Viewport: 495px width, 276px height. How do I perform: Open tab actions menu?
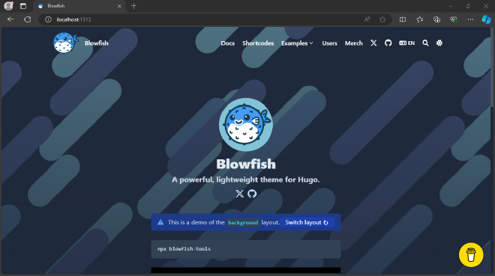[23, 6]
